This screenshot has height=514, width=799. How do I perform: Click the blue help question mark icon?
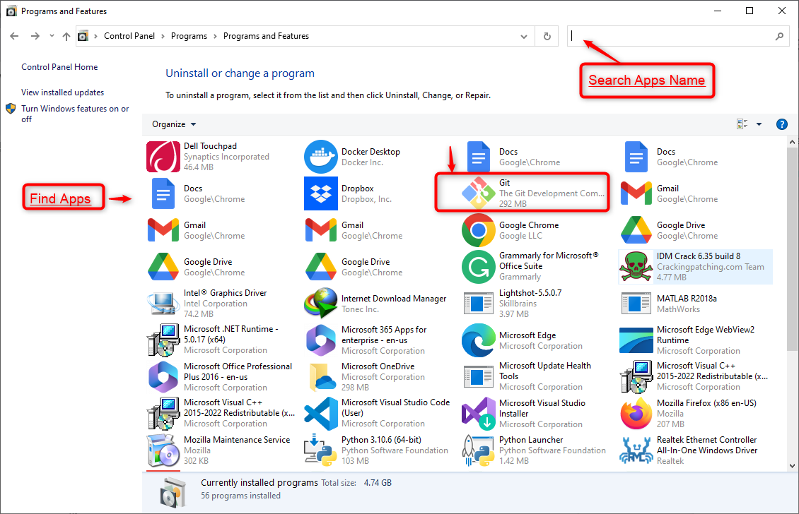(781, 124)
